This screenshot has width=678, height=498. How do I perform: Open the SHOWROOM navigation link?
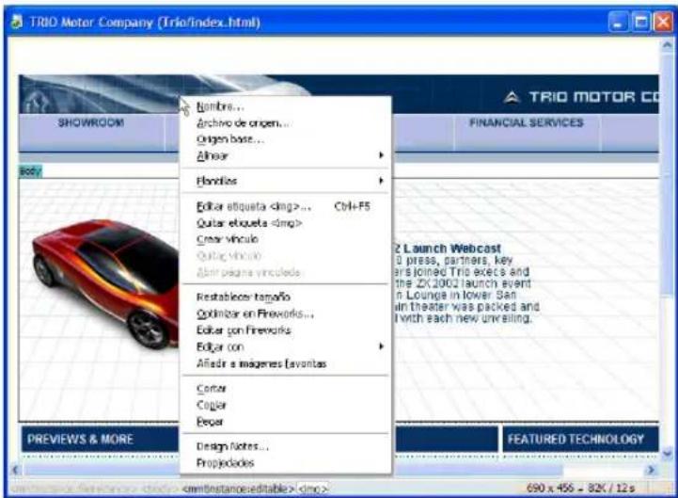coord(91,123)
